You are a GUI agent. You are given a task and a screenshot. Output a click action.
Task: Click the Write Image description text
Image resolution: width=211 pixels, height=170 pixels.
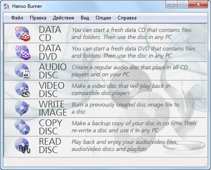pyautogui.click(x=125, y=108)
